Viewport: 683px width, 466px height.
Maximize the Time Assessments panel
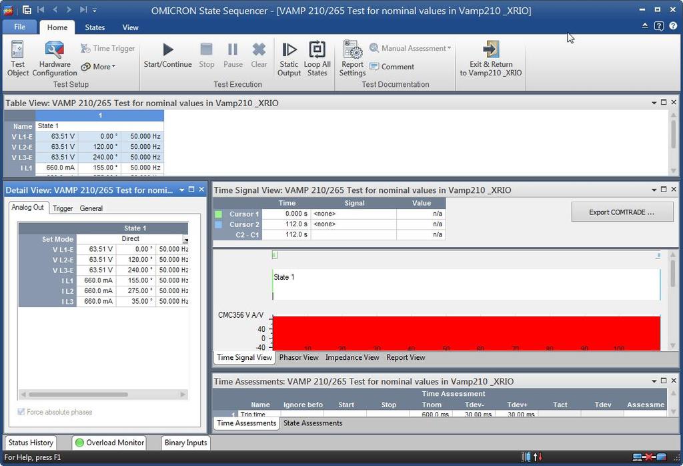[x=664, y=381]
